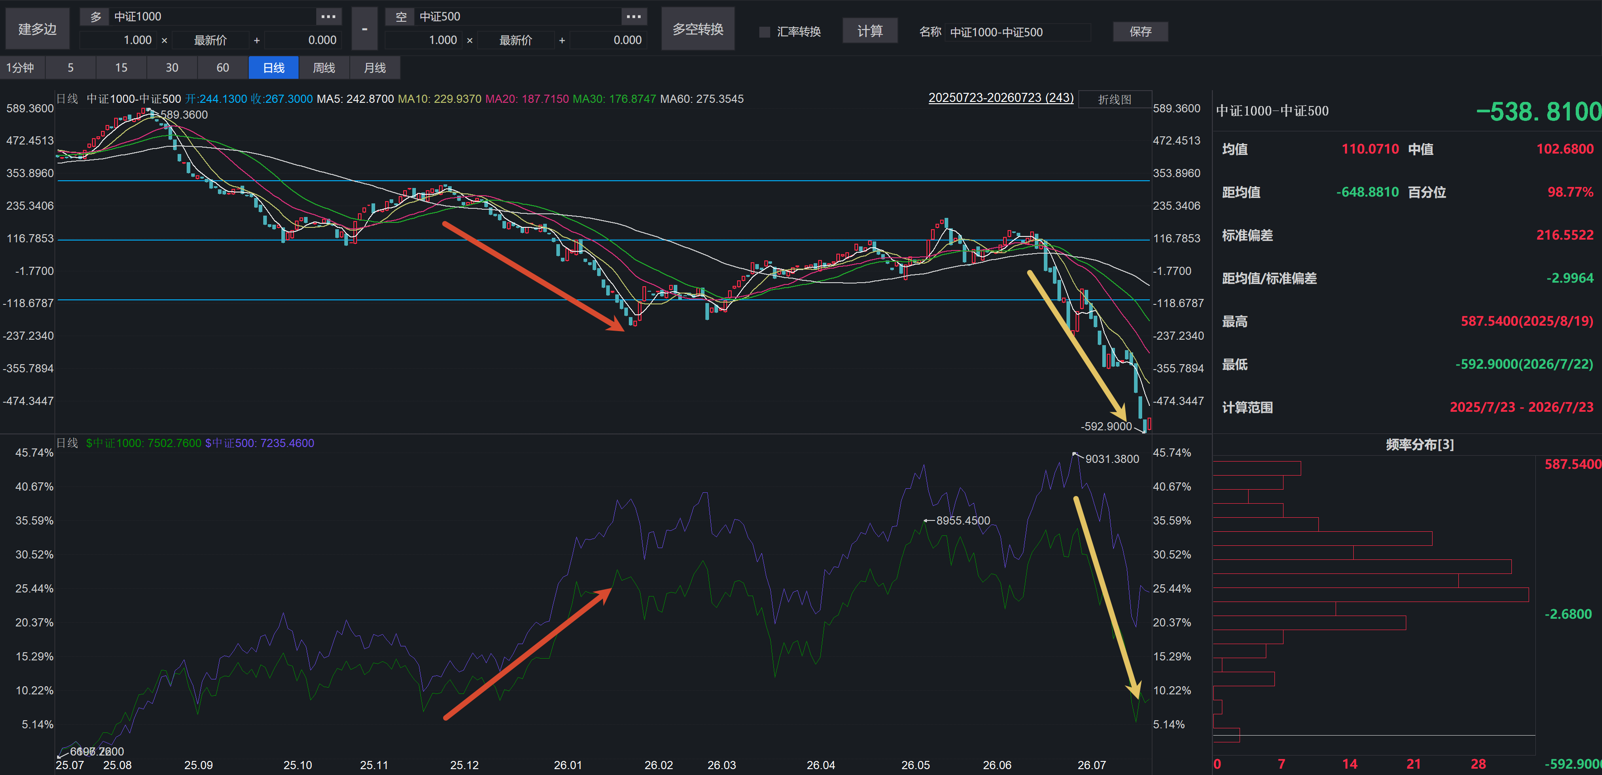Image resolution: width=1602 pixels, height=775 pixels.
Task: Click the 中值 value 102.6800
Action: pos(1565,149)
